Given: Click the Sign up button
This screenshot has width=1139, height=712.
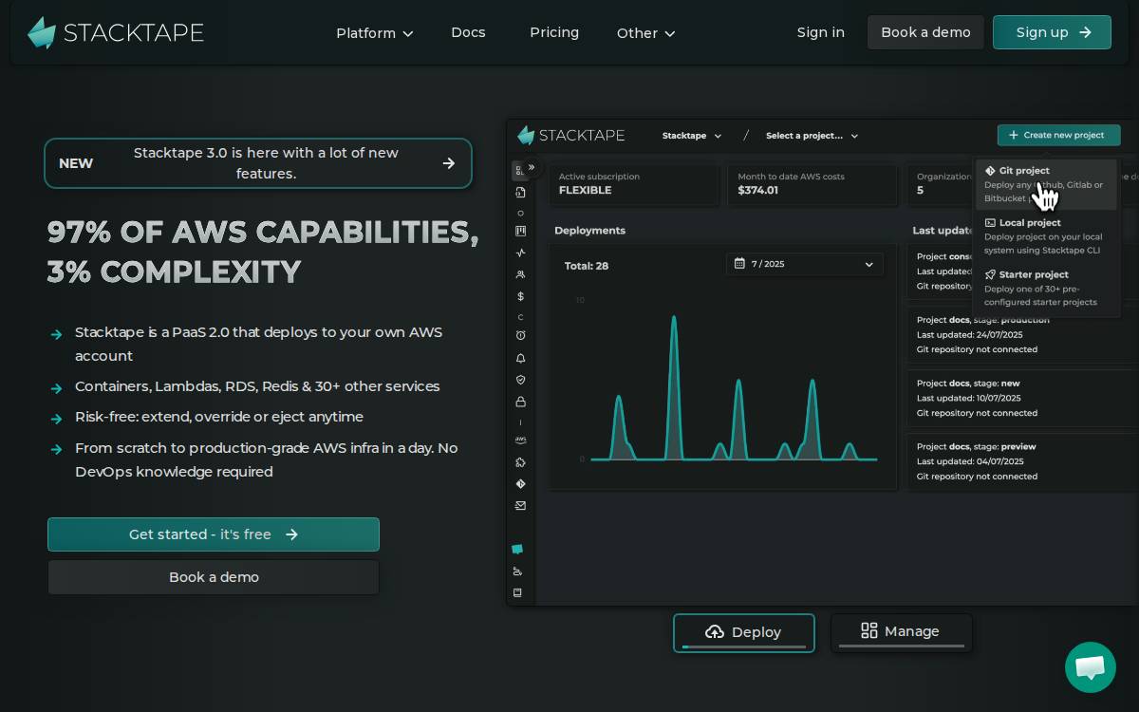Looking at the screenshot, I should point(1052,32).
